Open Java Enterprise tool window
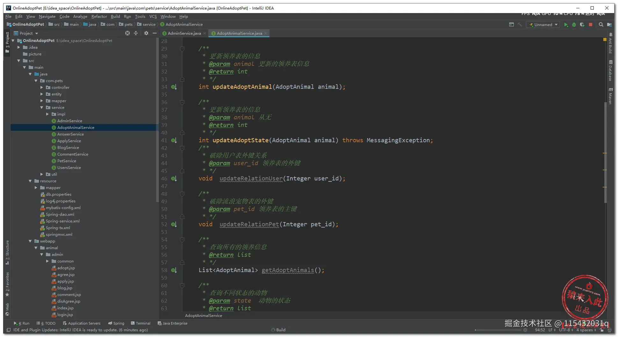618x337 pixels. click(172, 323)
